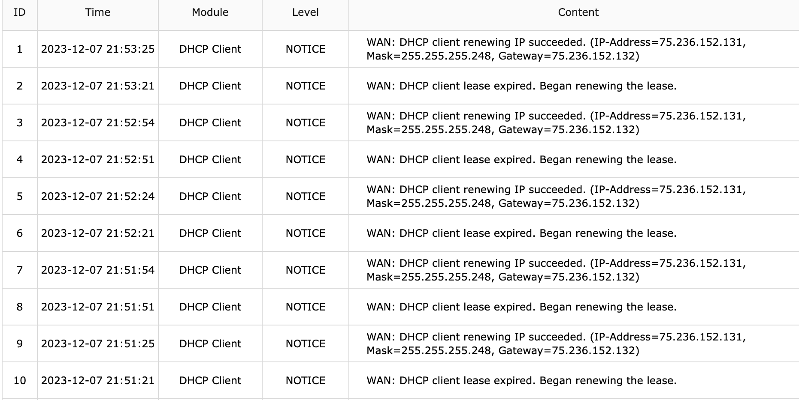Click log entry ID 2
Image resolution: width=799 pixels, height=400 pixels.
tap(20, 86)
